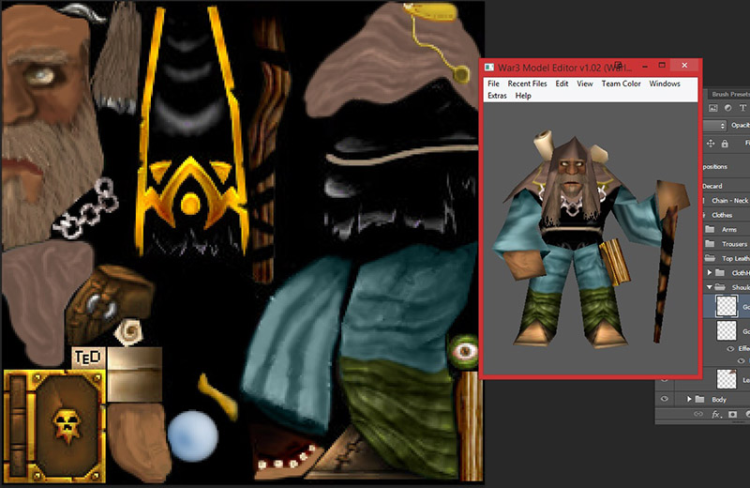750x488 pixels.
Task: Toggle the Effects visibility eye
Action: (x=730, y=349)
